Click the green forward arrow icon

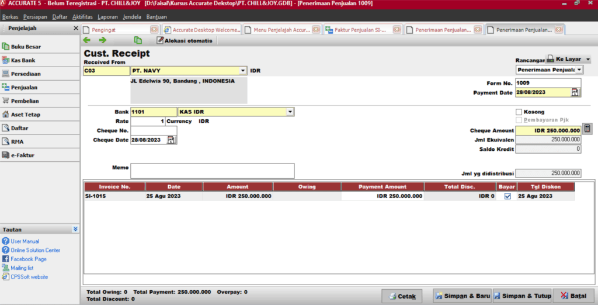pos(103,40)
